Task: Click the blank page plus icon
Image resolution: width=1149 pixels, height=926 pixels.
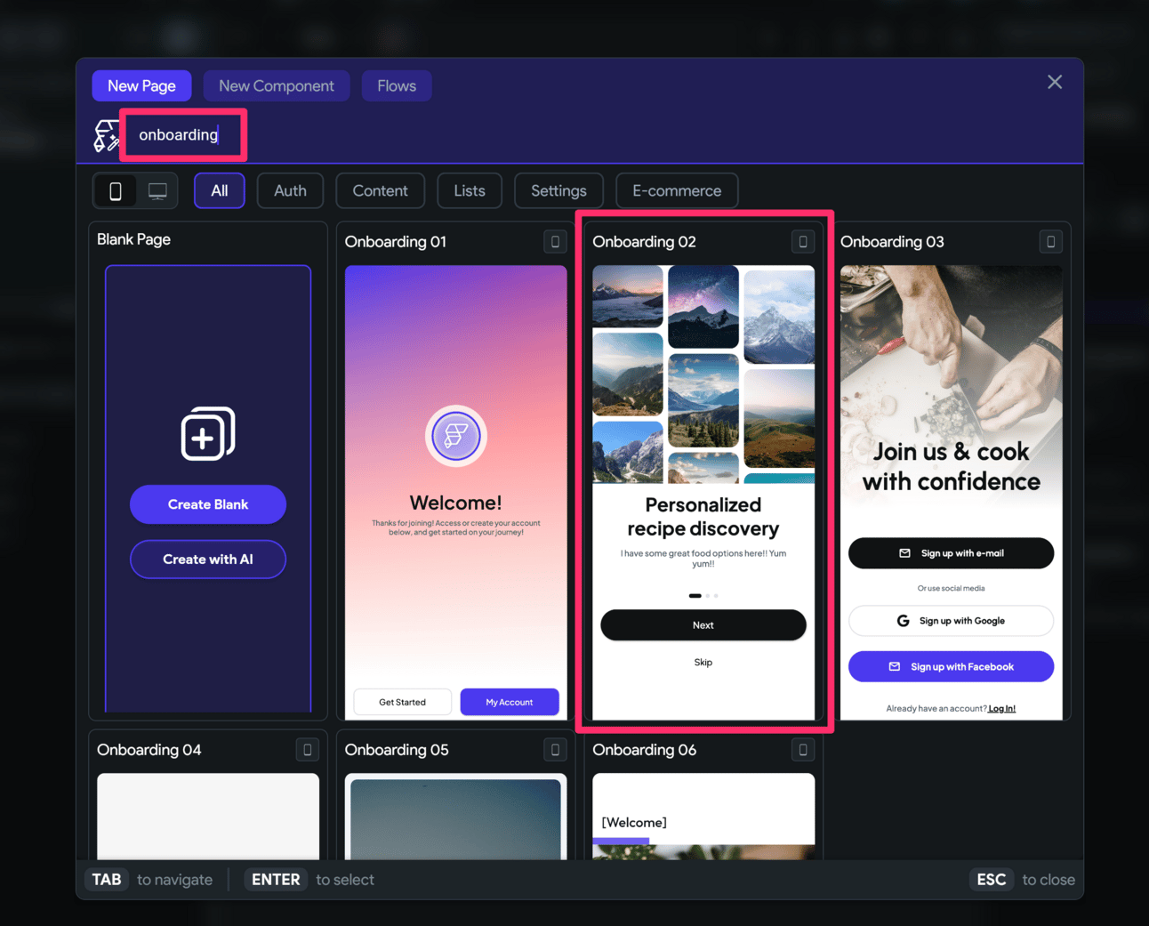Action: point(208,434)
